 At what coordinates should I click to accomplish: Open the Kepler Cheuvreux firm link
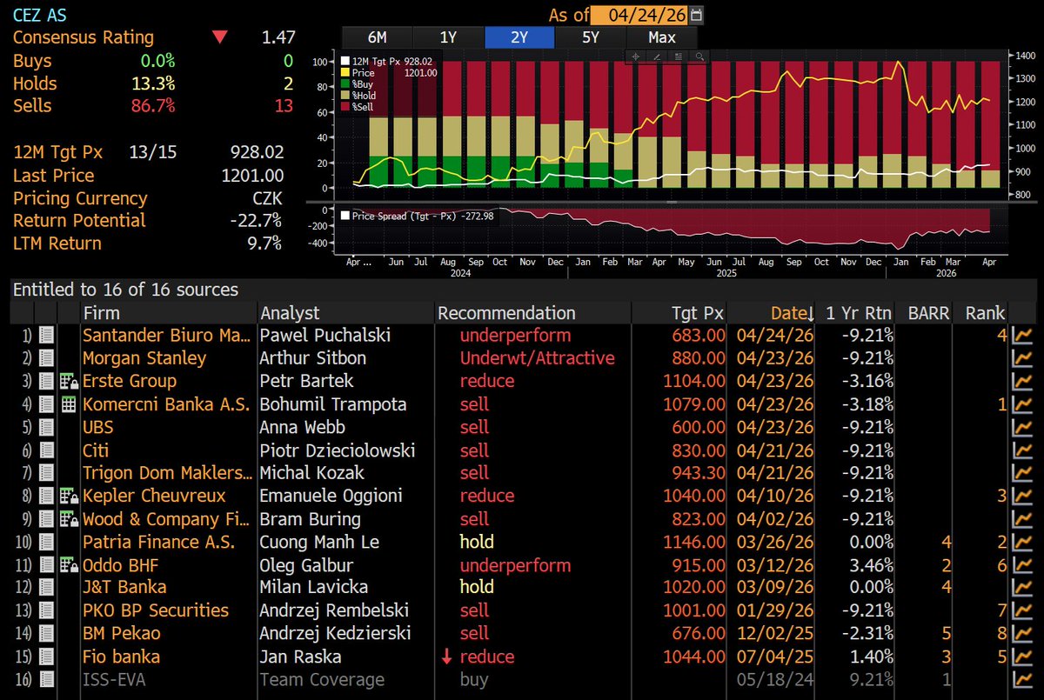tap(154, 497)
